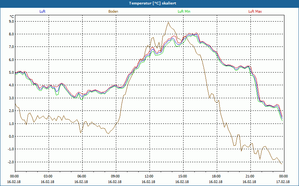Select the 2,0 y-axis value

coord(12,111)
